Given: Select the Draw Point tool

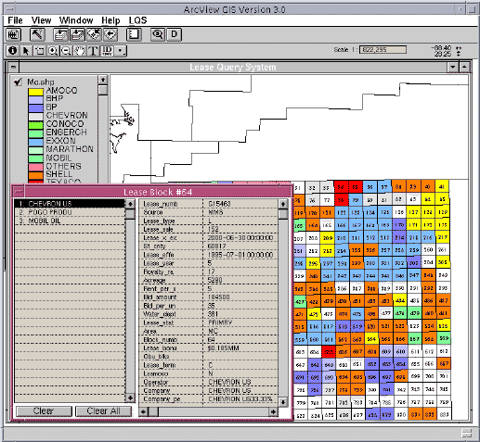Looking at the screenshot, I should tap(120, 51).
